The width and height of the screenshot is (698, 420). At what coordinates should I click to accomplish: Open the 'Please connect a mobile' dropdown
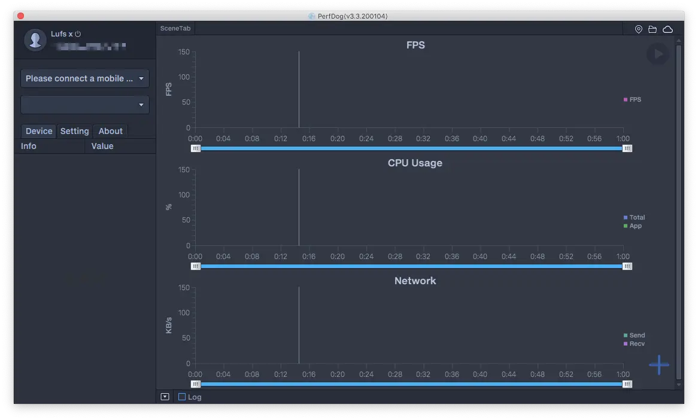click(85, 78)
